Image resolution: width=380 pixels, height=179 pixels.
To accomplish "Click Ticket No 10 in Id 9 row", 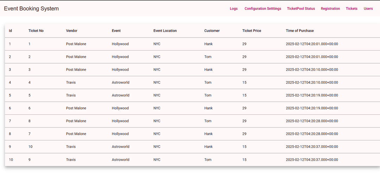I will (x=30, y=147).
